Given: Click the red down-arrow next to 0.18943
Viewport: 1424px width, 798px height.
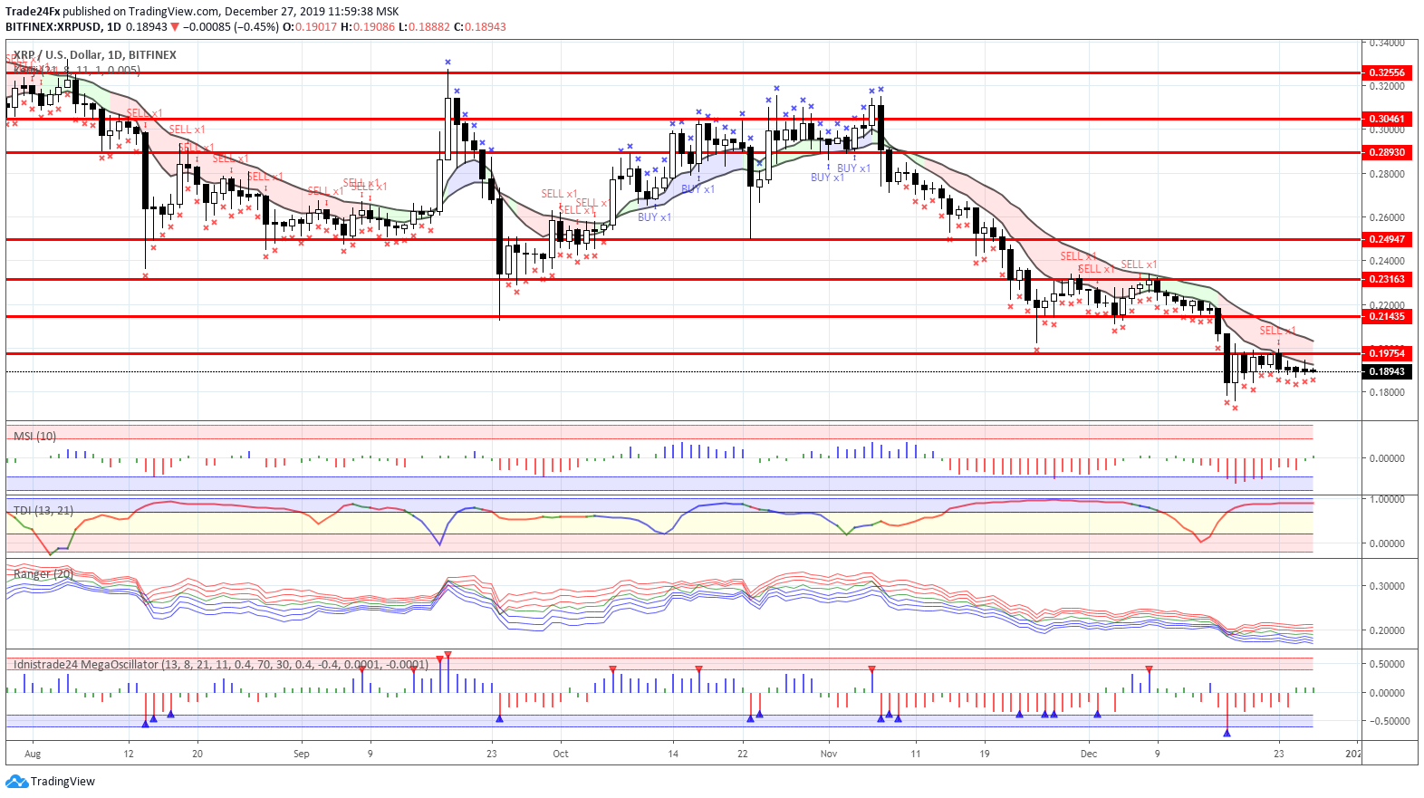Looking at the screenshot, I should coord(175,27).
